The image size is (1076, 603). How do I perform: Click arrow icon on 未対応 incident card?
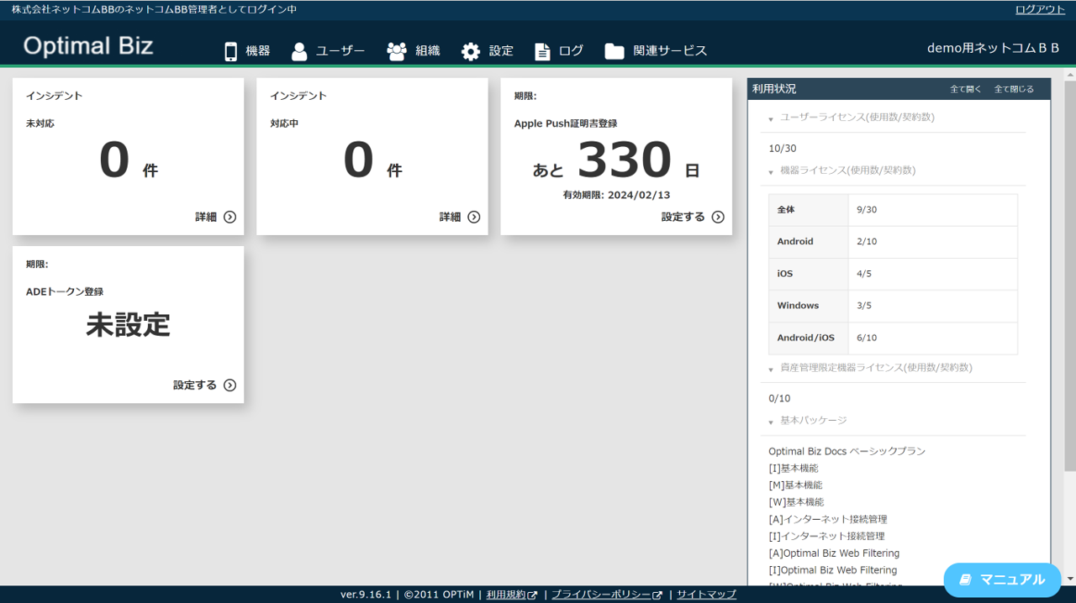coord(229,217)
